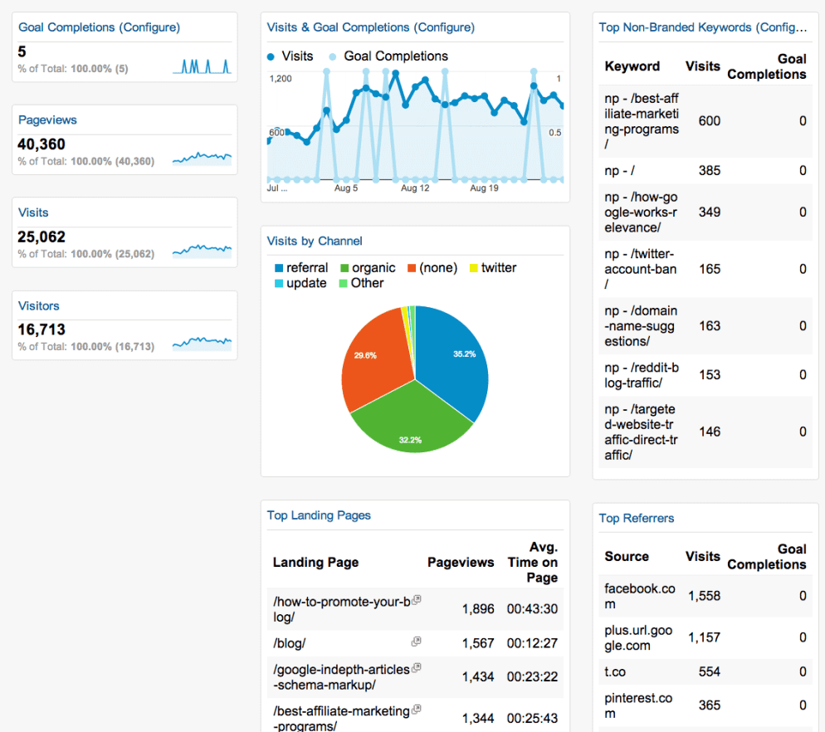The height and width of the screenshot is (732, 825).
Task: Open the Visits widget report
Action: tap(33, 212)
